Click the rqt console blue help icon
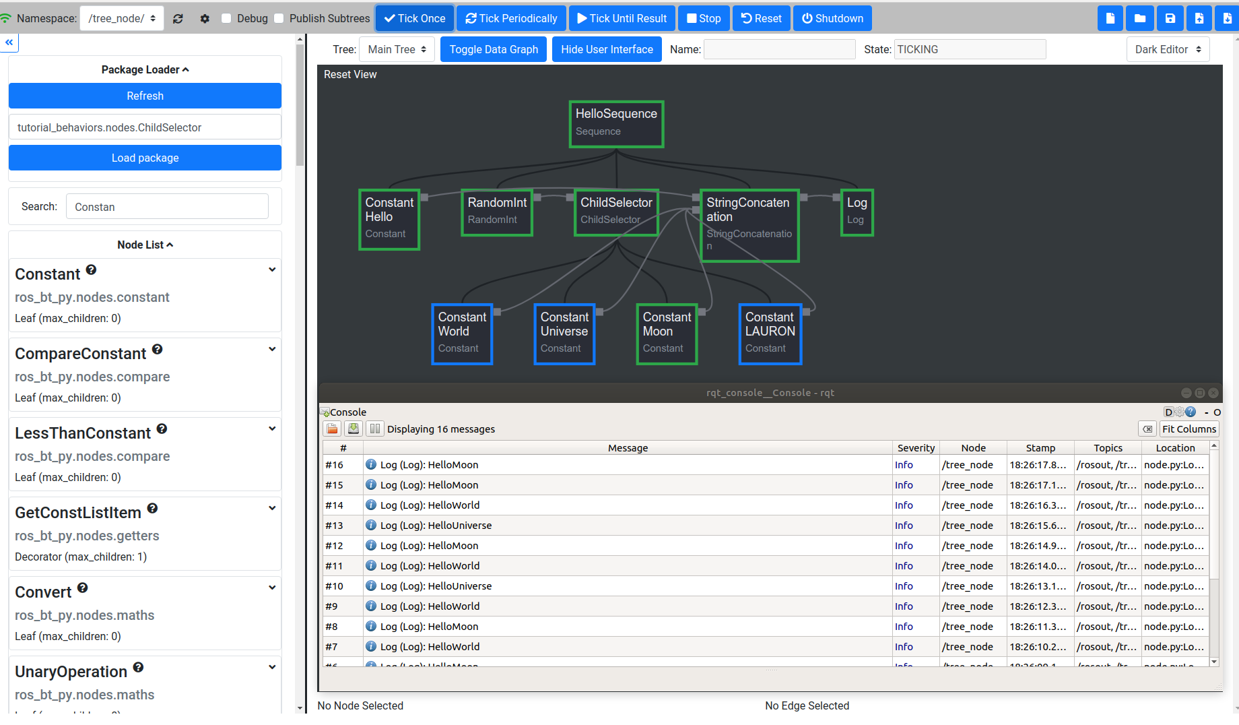 pyautogui.click(x=1191, y=412)
